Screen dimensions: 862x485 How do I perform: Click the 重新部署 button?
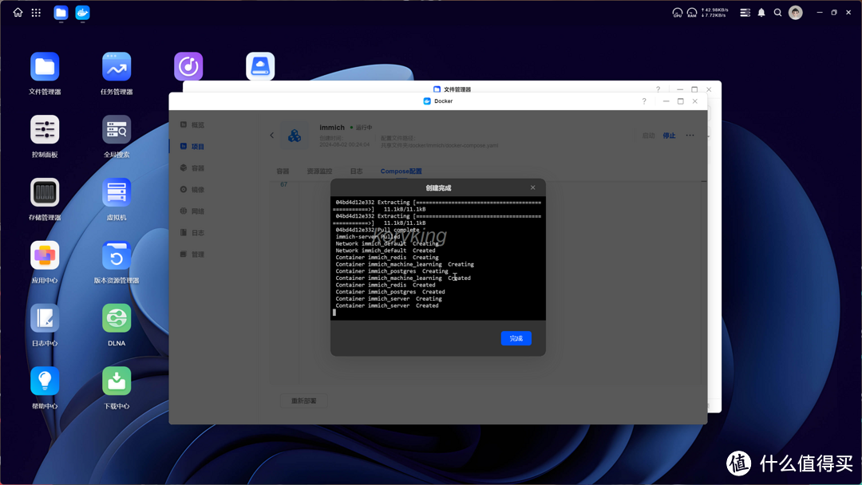point(303,400)
